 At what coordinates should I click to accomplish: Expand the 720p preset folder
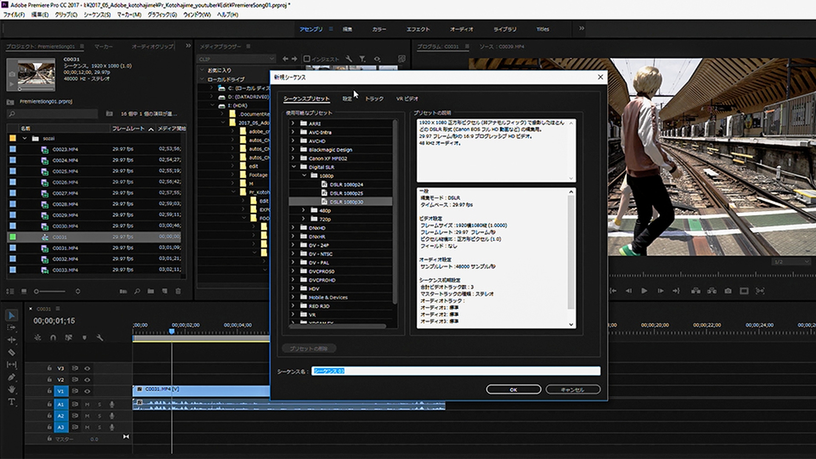(x=303, y=219)
